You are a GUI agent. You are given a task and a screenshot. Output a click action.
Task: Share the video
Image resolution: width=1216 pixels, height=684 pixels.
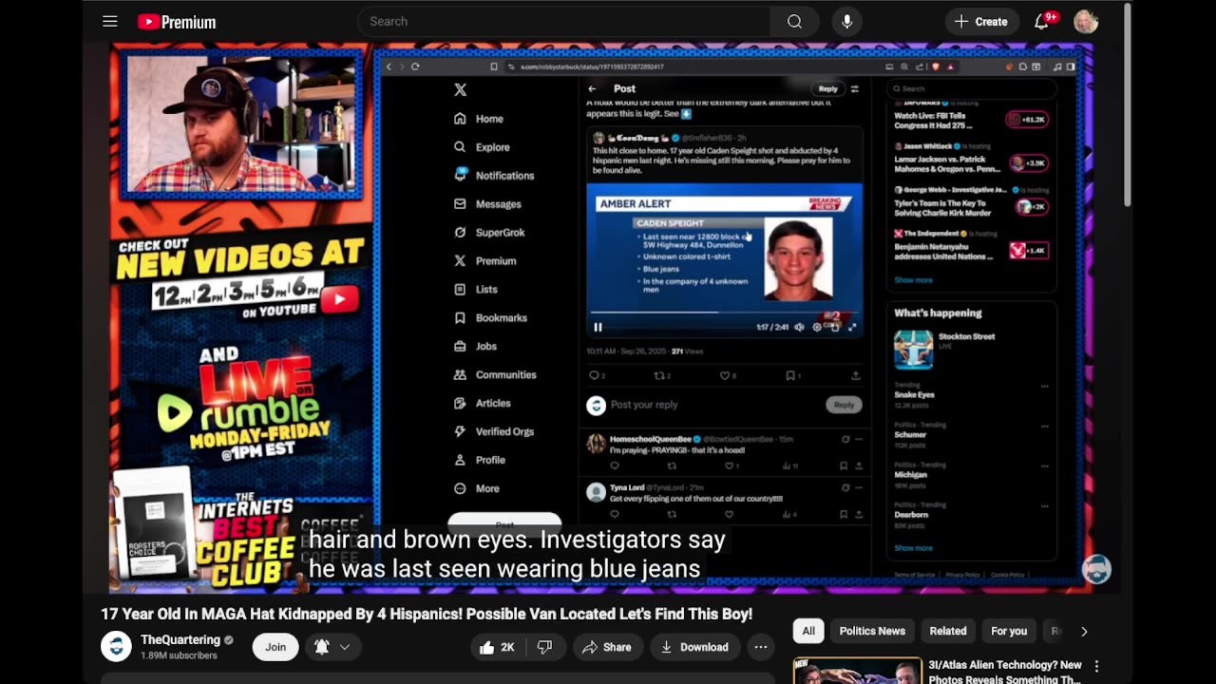pos(606,647)
